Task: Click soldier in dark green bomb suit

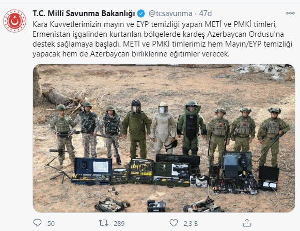Action: (136, 128)
